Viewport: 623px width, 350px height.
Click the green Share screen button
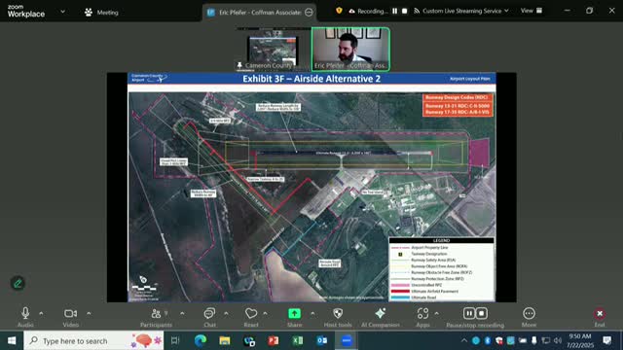(x=294, y=313)
